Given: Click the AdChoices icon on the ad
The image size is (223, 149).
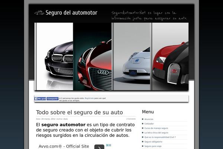Looking at the screenshot, I should click(x=109, y=145).
